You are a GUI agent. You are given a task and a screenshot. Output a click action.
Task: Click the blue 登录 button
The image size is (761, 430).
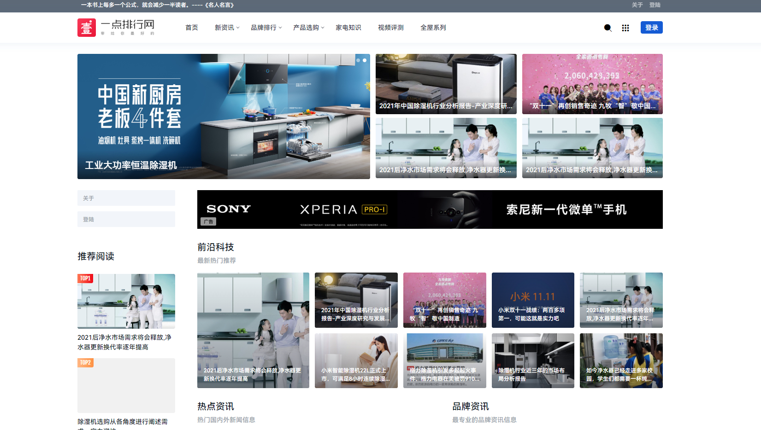652,28
